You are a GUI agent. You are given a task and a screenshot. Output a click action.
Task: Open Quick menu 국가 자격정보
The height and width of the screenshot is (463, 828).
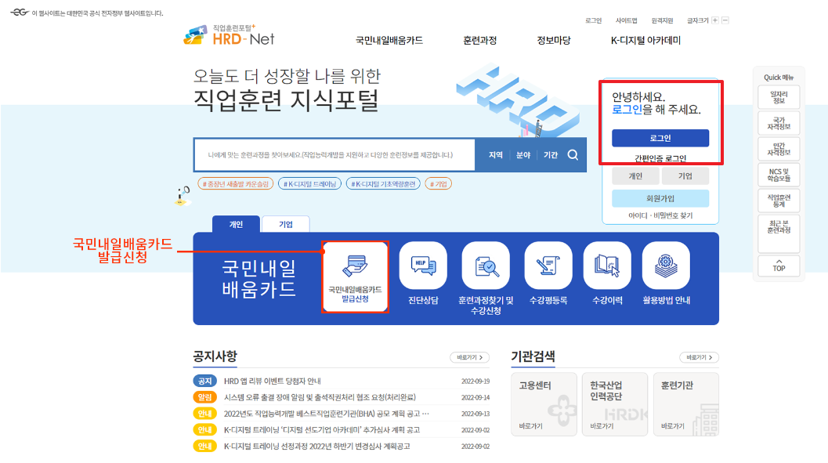click(779, 123)
